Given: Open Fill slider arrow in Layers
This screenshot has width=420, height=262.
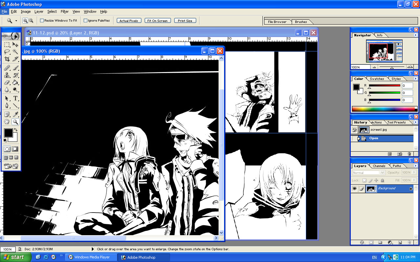Looking at the screenshot, I should click(414, 180).
